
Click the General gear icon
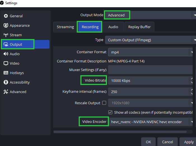point(6,16)
